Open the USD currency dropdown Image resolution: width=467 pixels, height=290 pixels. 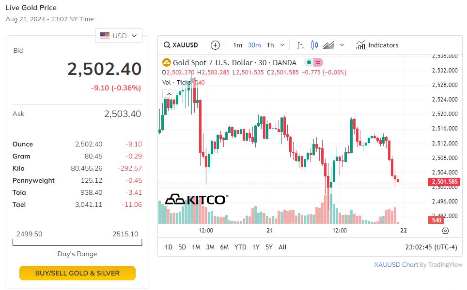(119, 36)
